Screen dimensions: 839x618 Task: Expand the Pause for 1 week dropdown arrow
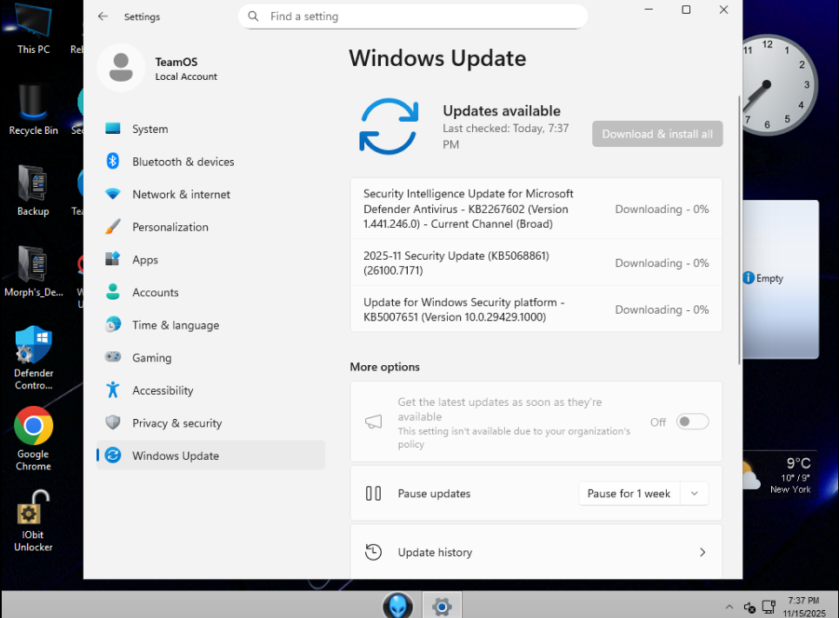tap(695, 494)
